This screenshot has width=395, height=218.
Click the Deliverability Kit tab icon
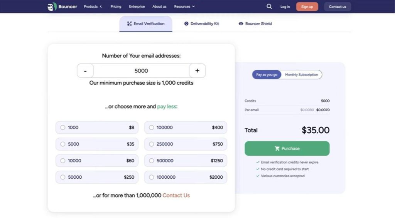coord(186,23)
